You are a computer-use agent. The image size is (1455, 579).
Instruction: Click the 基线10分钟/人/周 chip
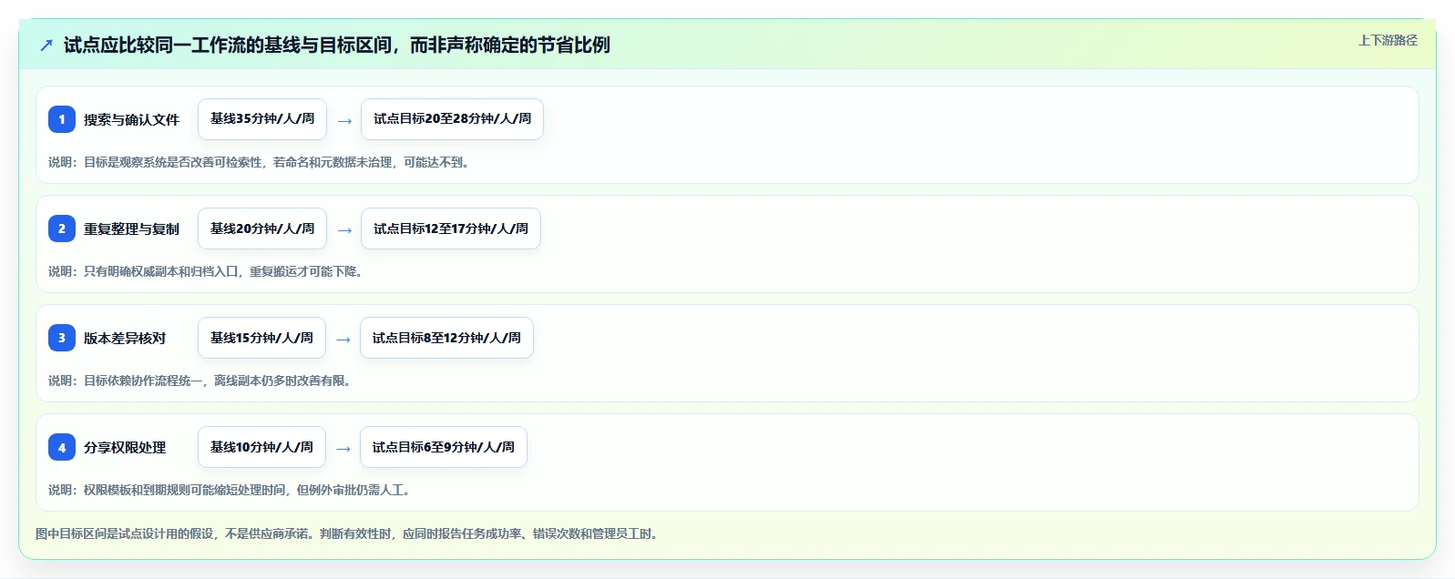(x=261, y=447)
